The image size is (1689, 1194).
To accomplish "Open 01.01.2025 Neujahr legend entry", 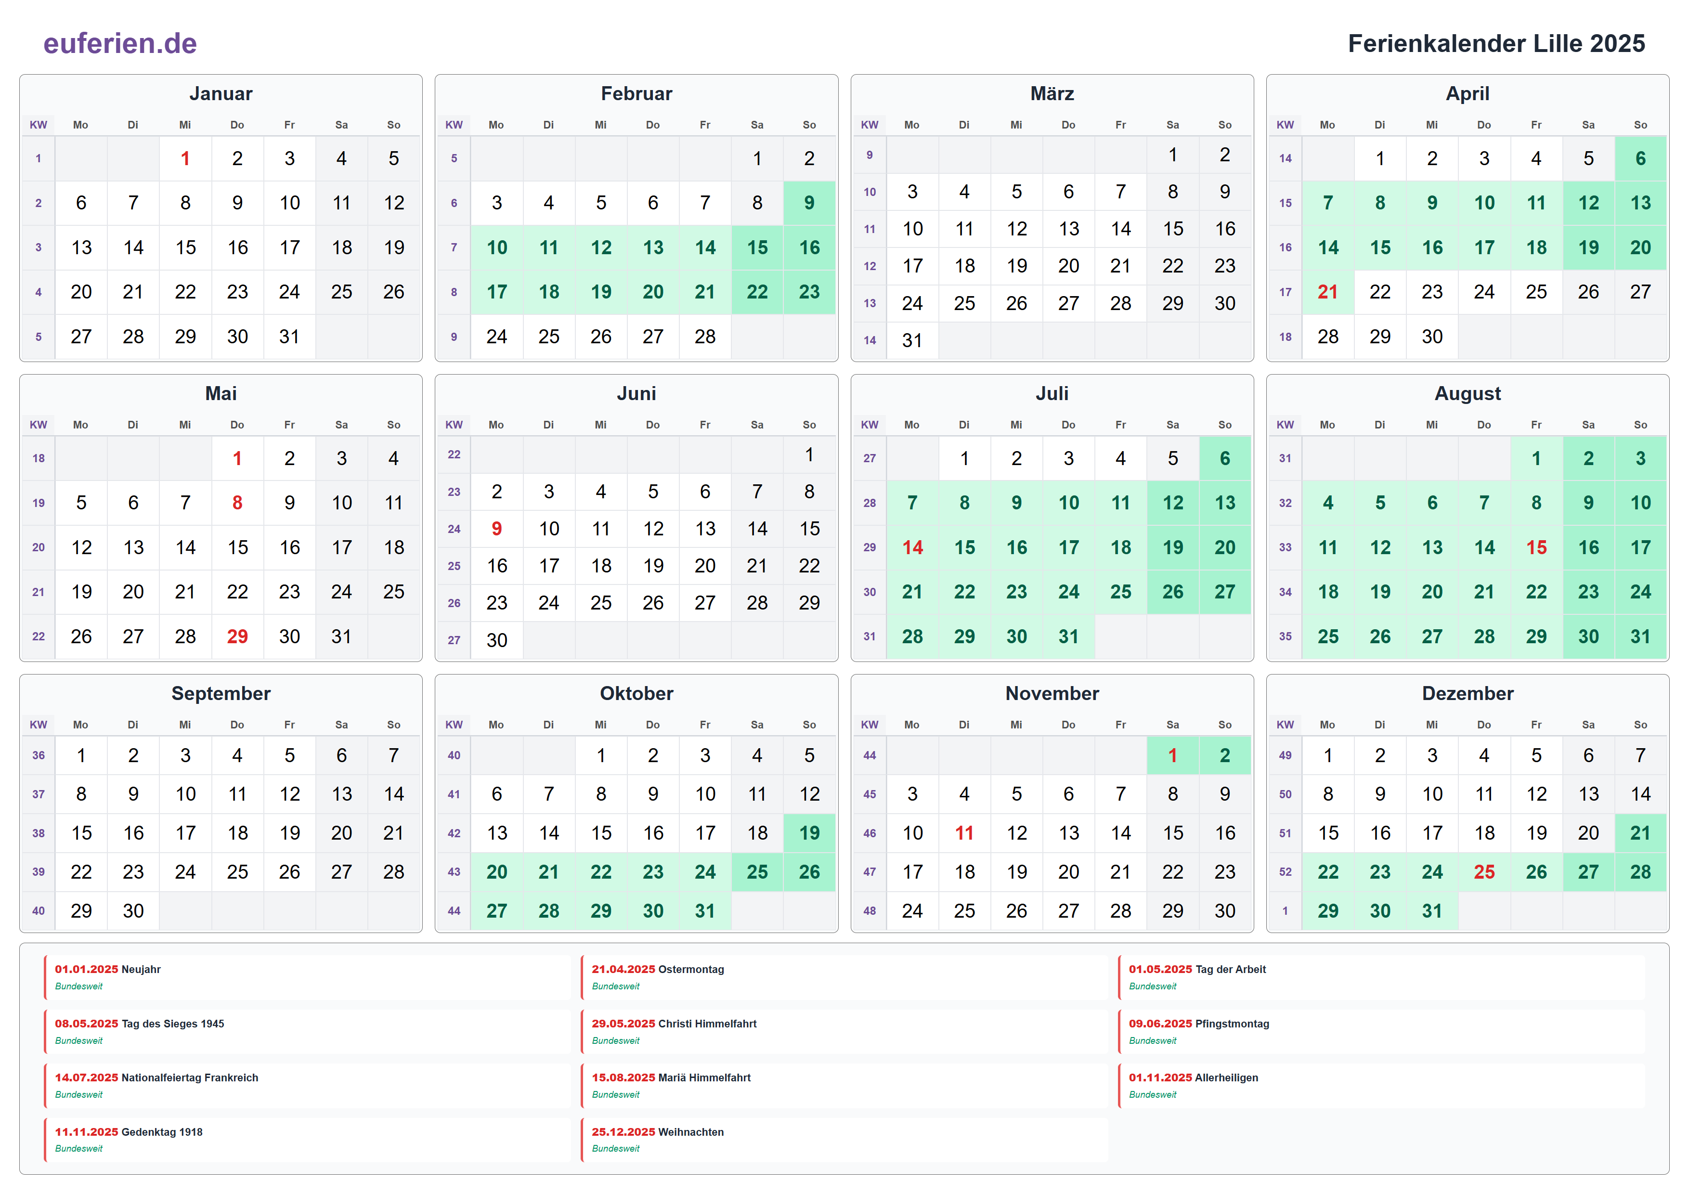I will (307, 977).
